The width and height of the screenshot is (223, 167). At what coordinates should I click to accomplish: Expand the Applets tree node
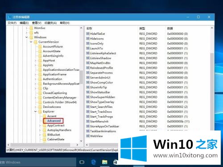[x=35, y=65]
